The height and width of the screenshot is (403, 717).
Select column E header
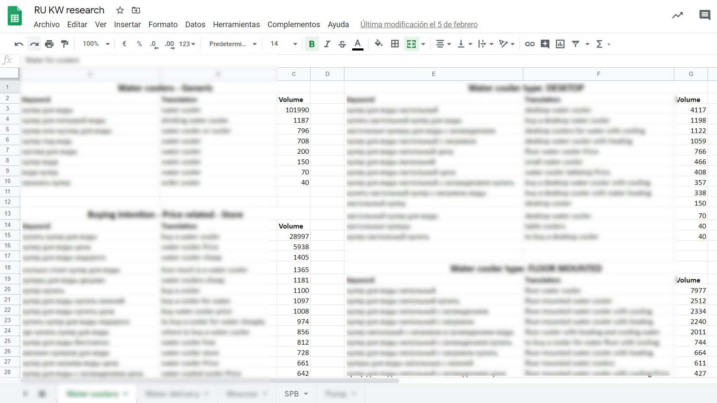coord(433,74)
